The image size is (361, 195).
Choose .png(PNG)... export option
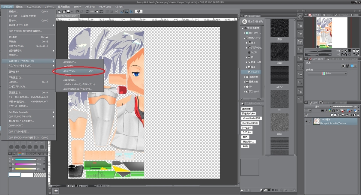tap(80, 71)
